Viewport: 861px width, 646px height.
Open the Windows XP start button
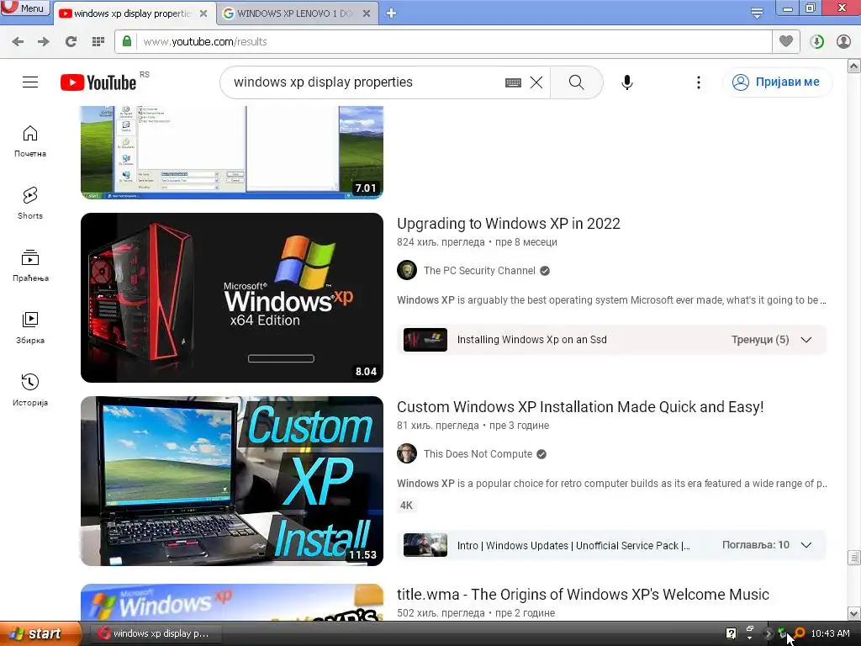[x=40, y=634]
